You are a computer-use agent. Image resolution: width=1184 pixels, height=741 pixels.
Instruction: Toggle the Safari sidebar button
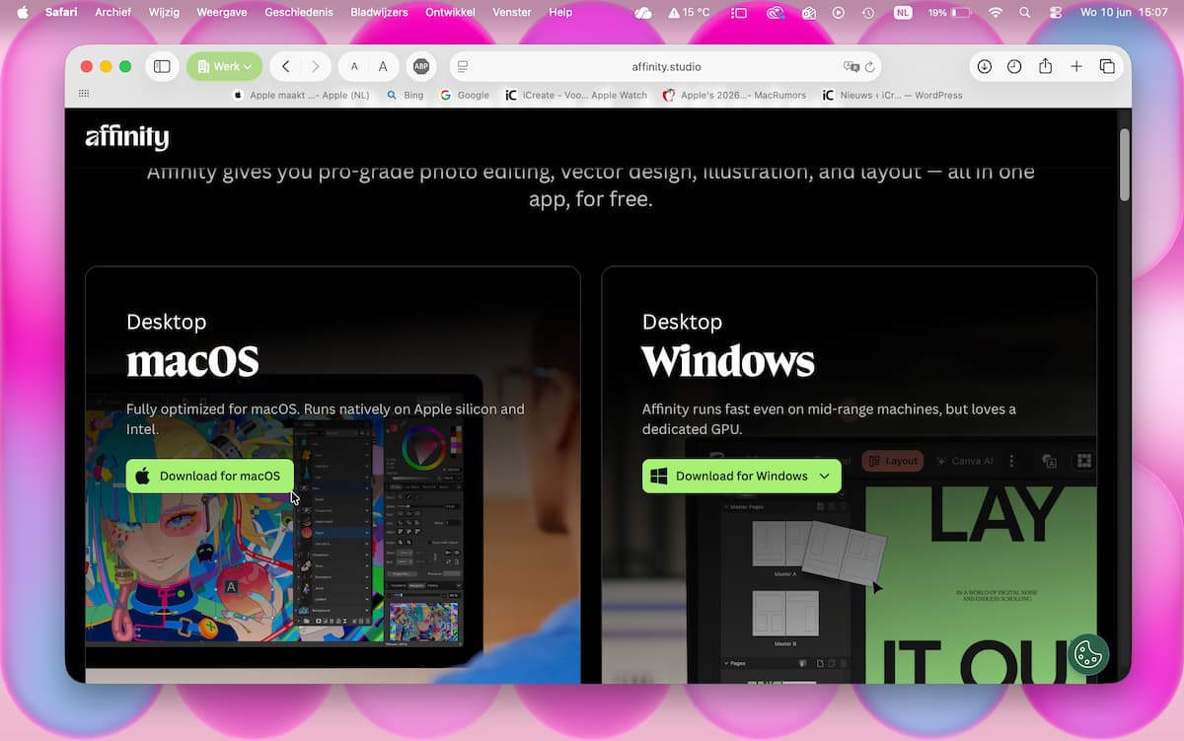coord(162,66)
